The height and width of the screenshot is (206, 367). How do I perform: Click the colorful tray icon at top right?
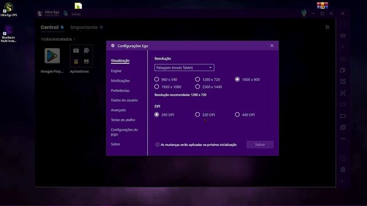point(322,5)
